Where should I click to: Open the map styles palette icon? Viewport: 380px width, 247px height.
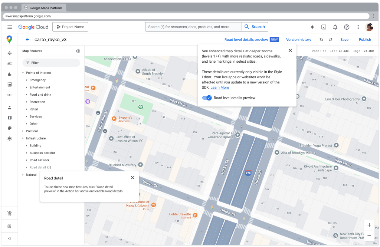pos(9,128)
